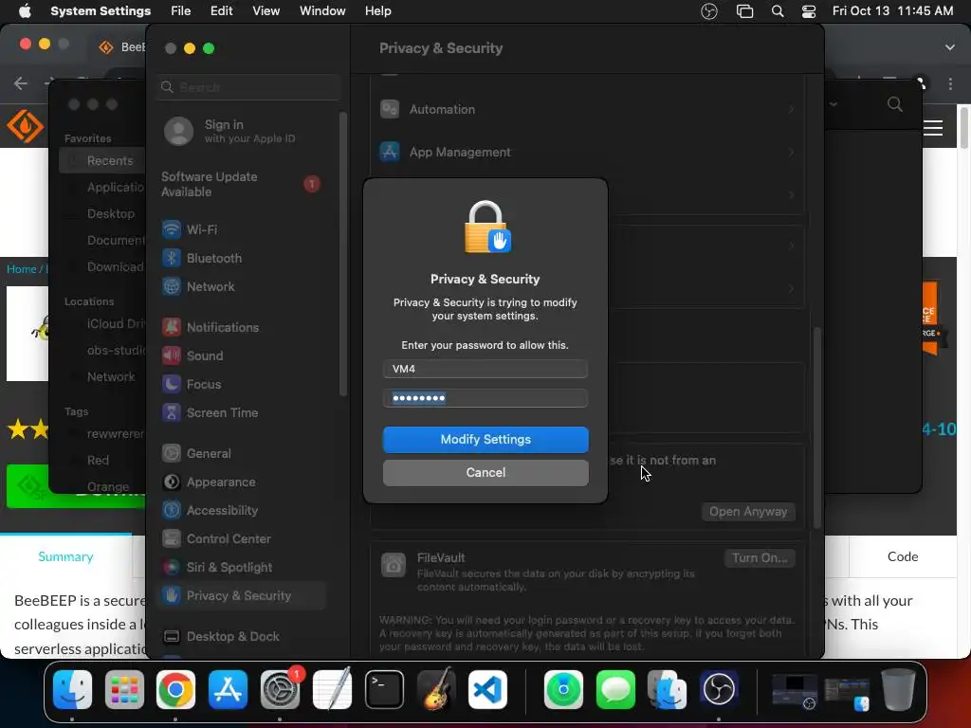Open the App Management privacy row

(587, 153)
